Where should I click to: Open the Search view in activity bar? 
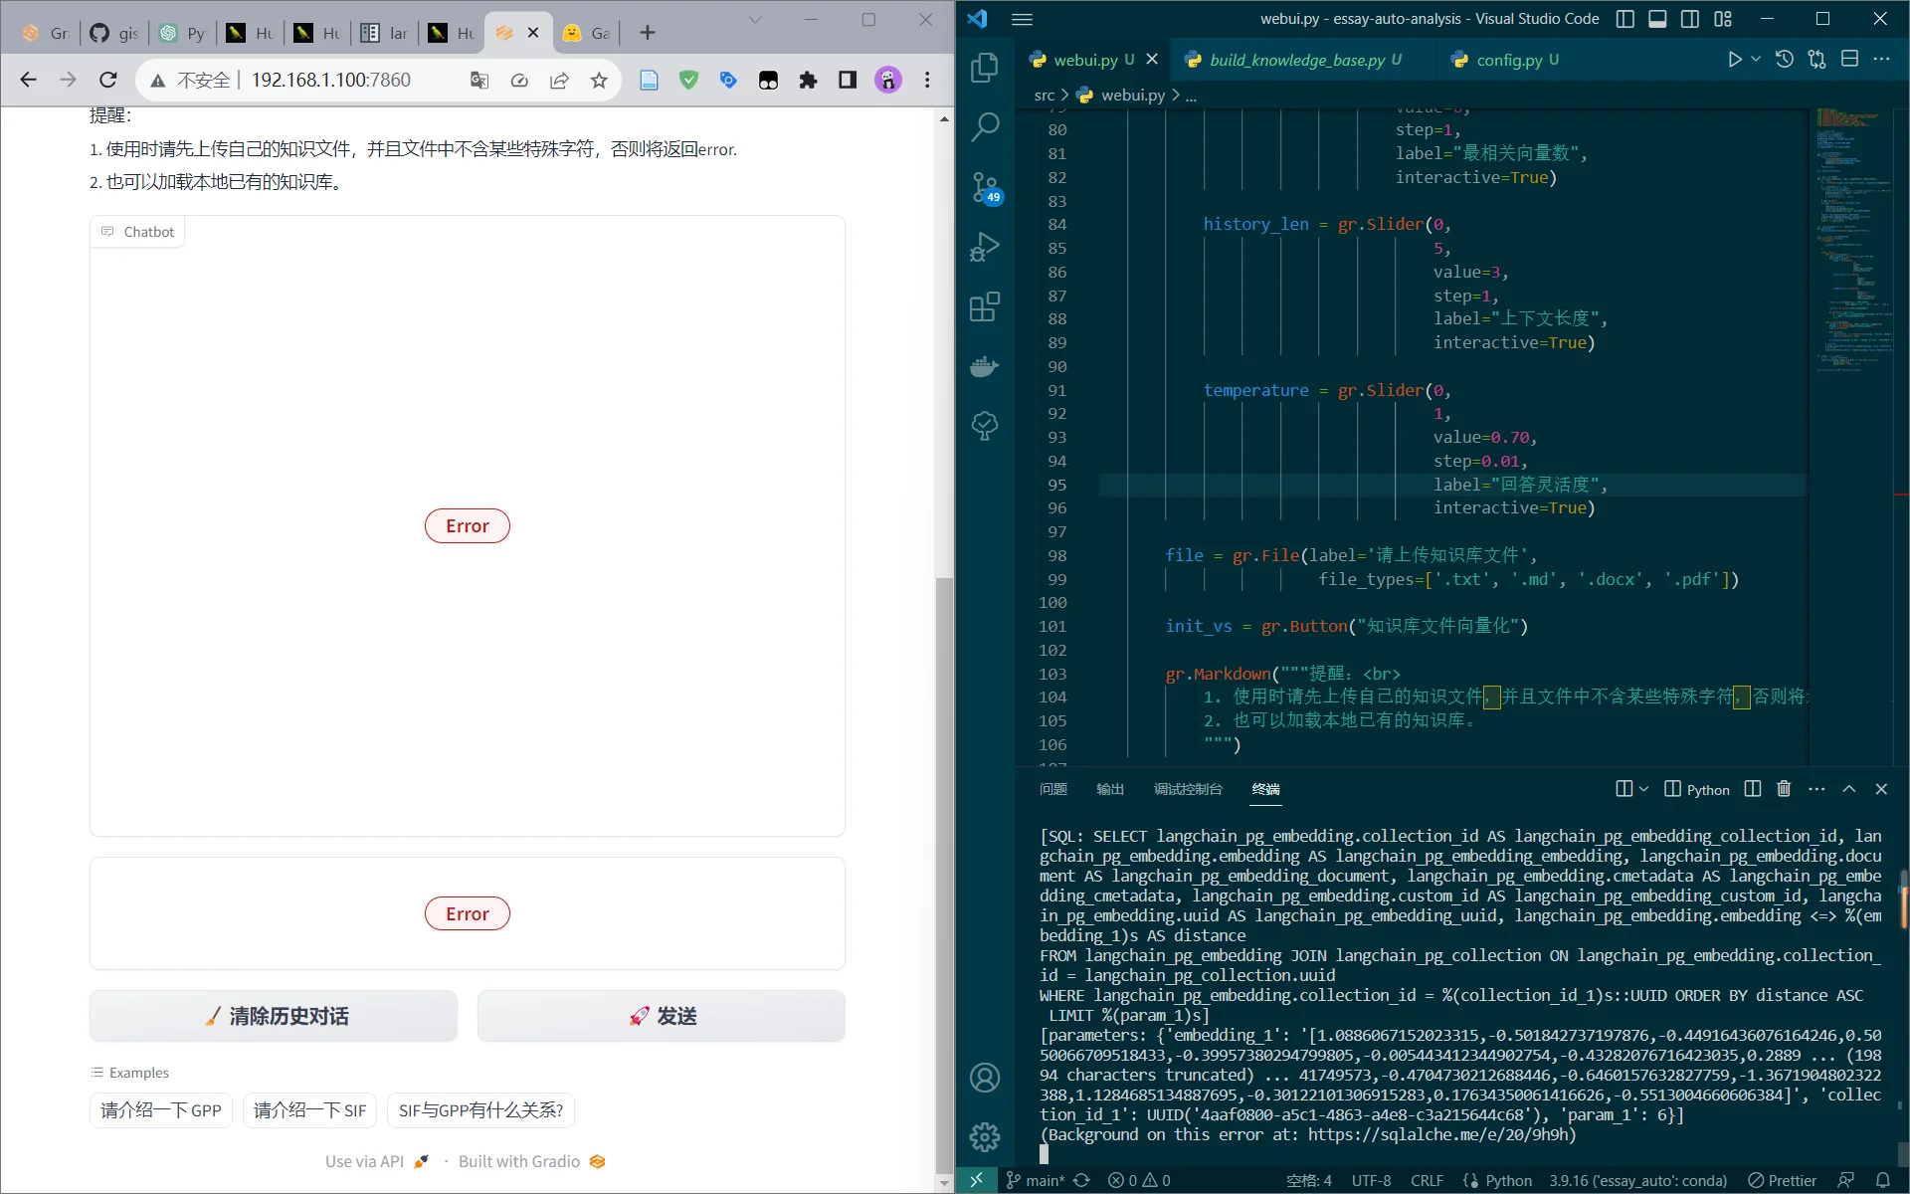click(984, 126)
